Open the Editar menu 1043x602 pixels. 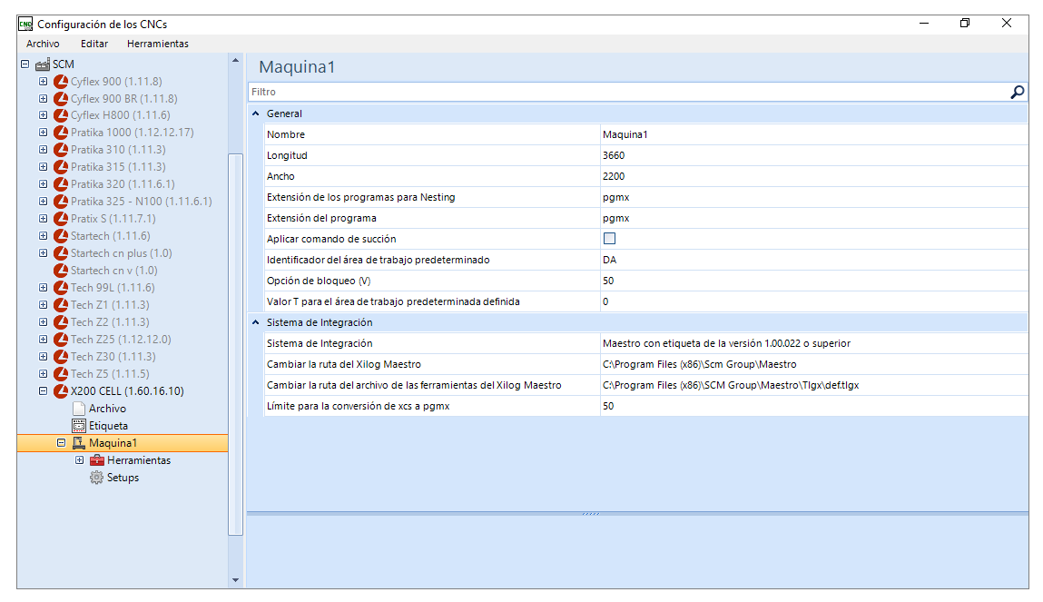(94, 44)
